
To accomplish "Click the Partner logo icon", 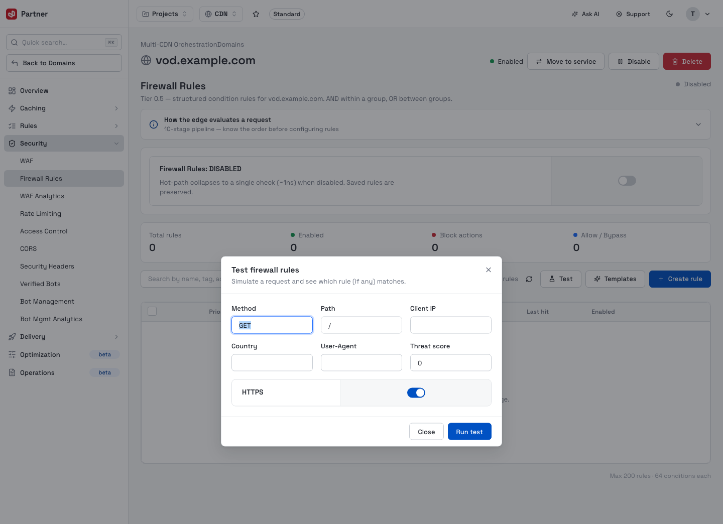I will [x=12, y=14].
